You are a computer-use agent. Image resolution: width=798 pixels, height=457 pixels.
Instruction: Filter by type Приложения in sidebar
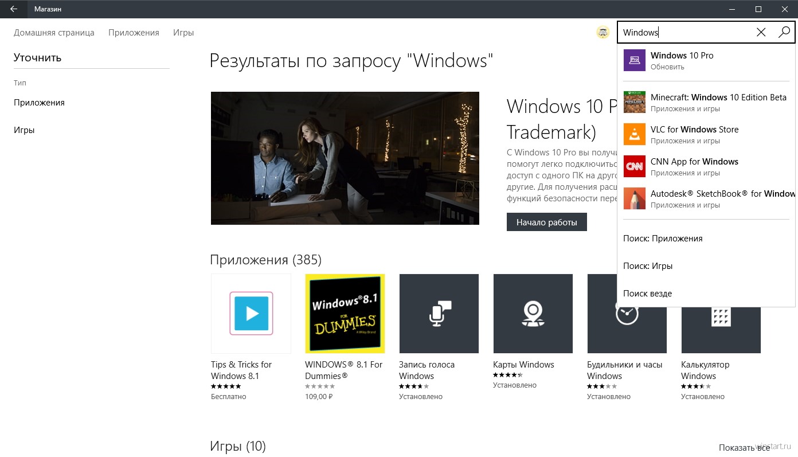coord(39,103)
